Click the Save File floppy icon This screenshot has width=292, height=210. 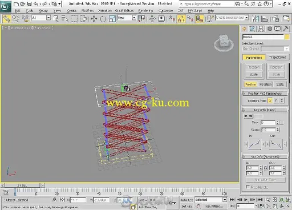click(x=29, y=3)
